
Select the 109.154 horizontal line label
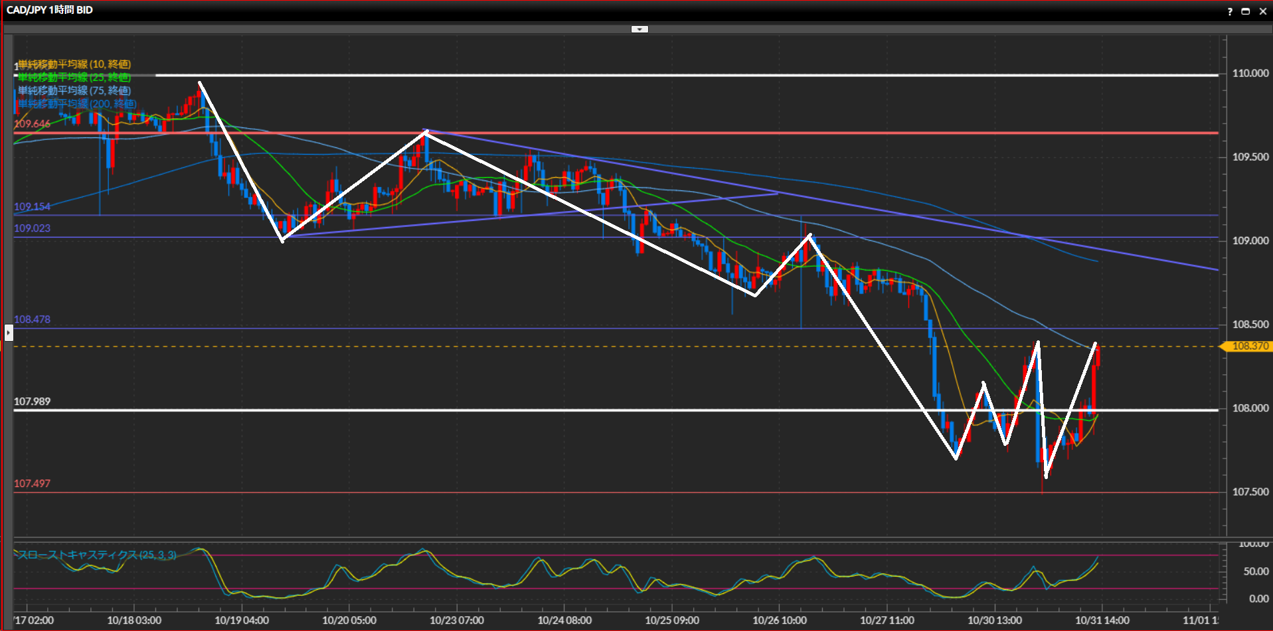coord(32,207)
